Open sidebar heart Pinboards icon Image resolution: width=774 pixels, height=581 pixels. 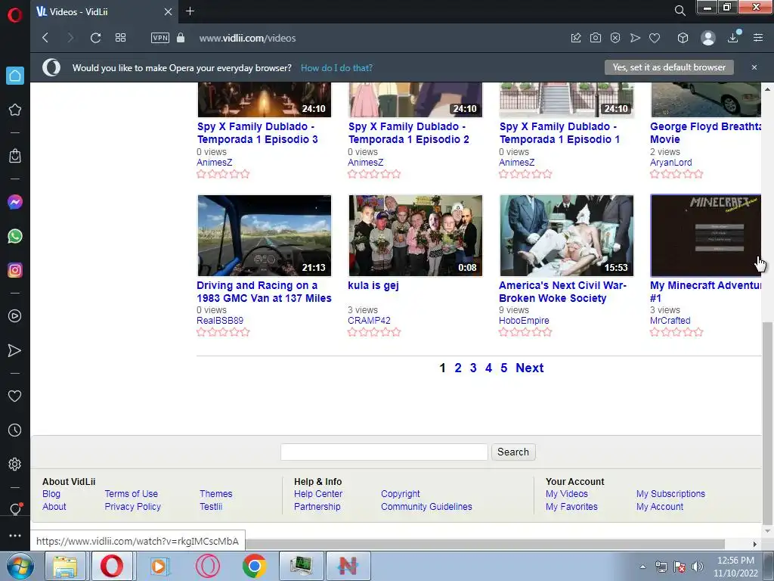(x=15, y=396)
